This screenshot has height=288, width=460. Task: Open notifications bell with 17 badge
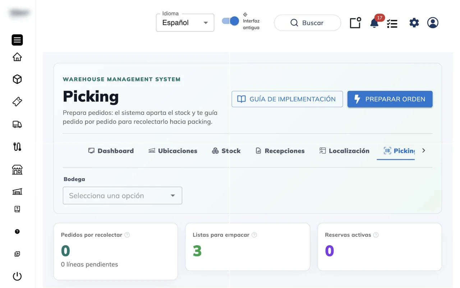click(374, 23)
